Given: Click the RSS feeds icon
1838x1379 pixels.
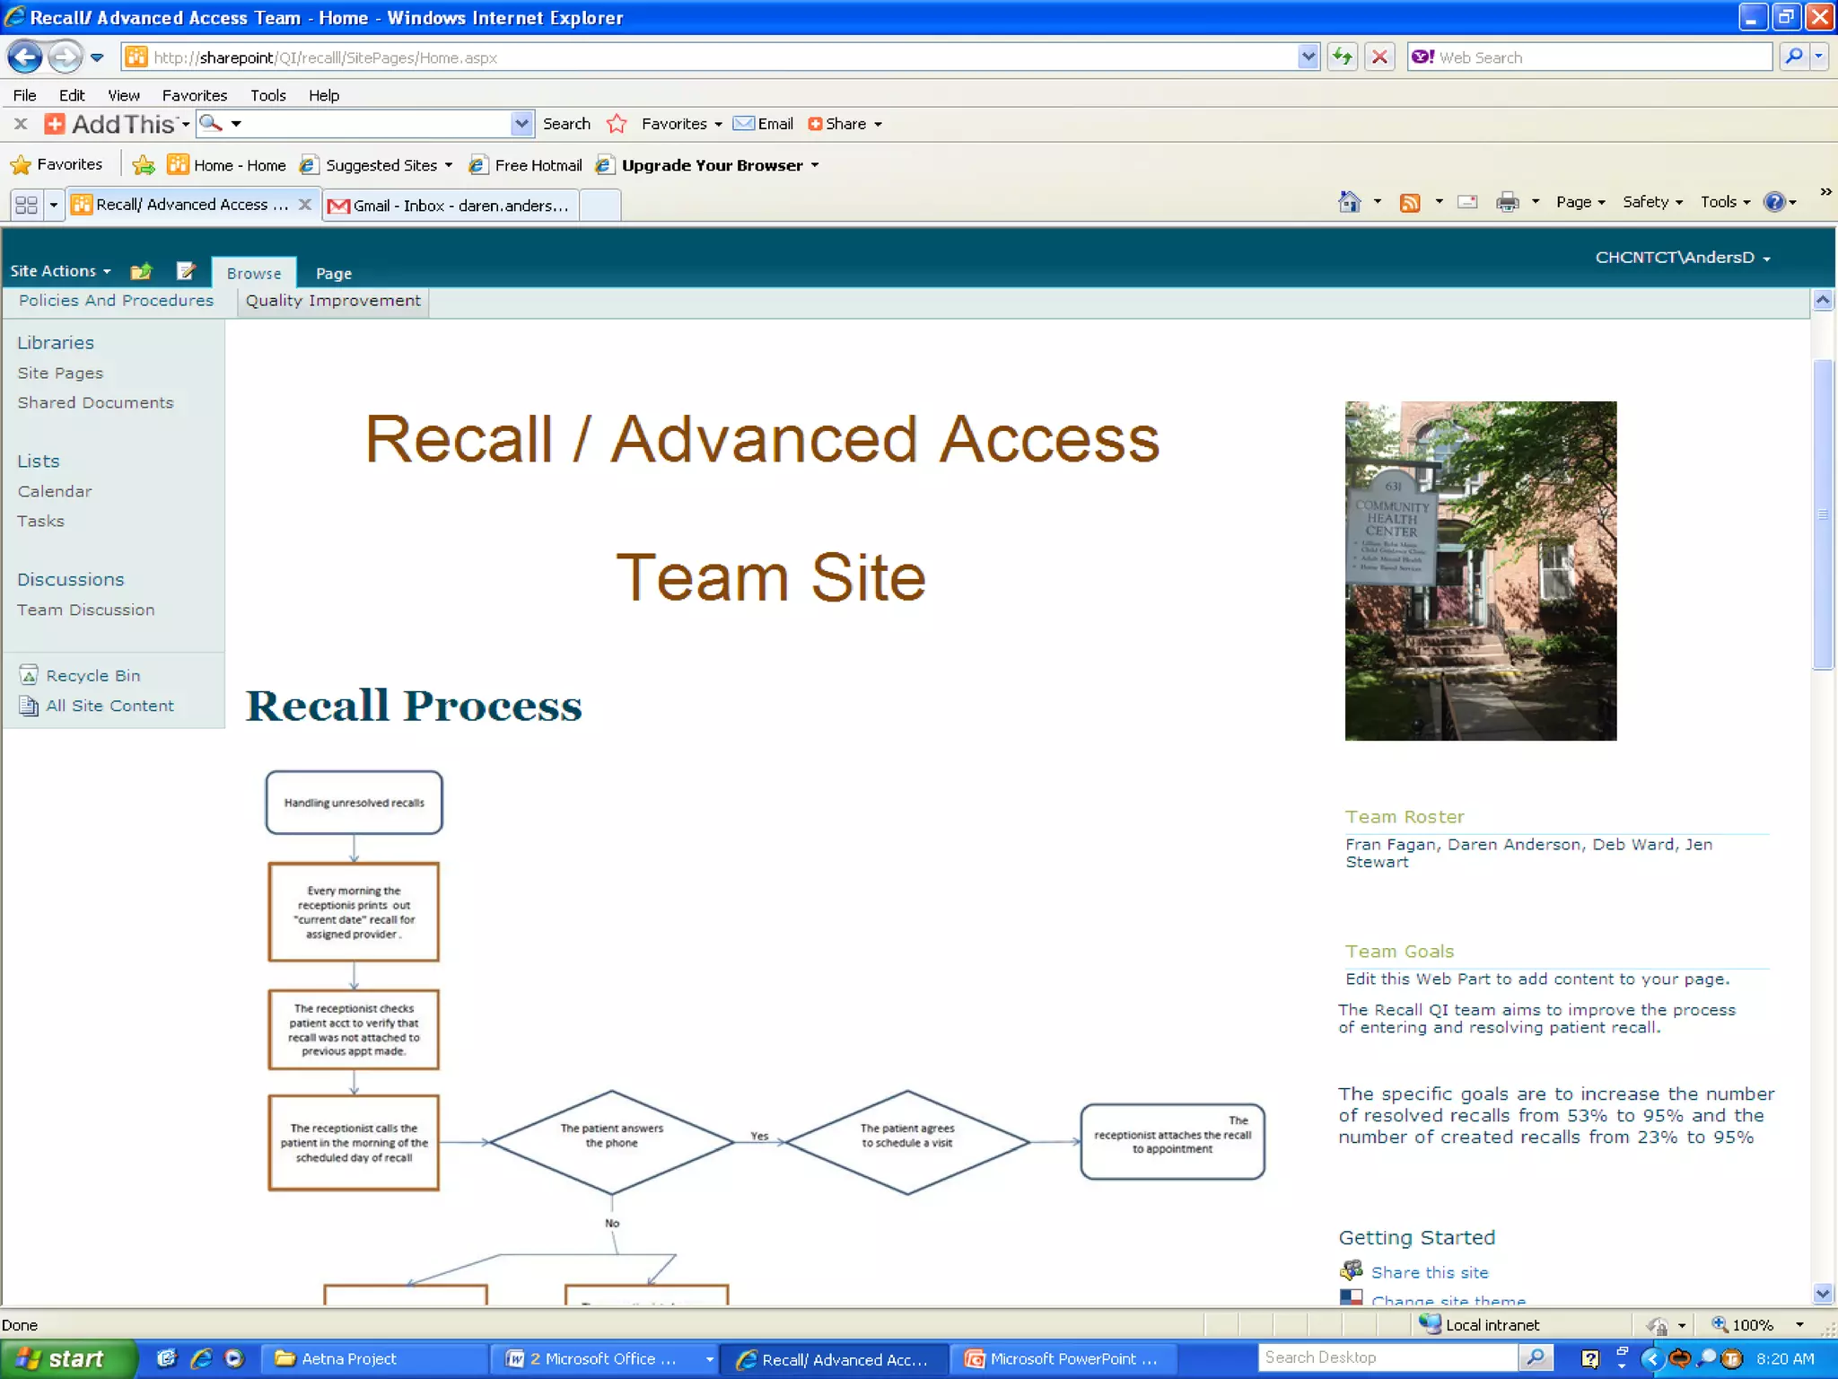Looking at the screenshot, I should click(1410, 203).
